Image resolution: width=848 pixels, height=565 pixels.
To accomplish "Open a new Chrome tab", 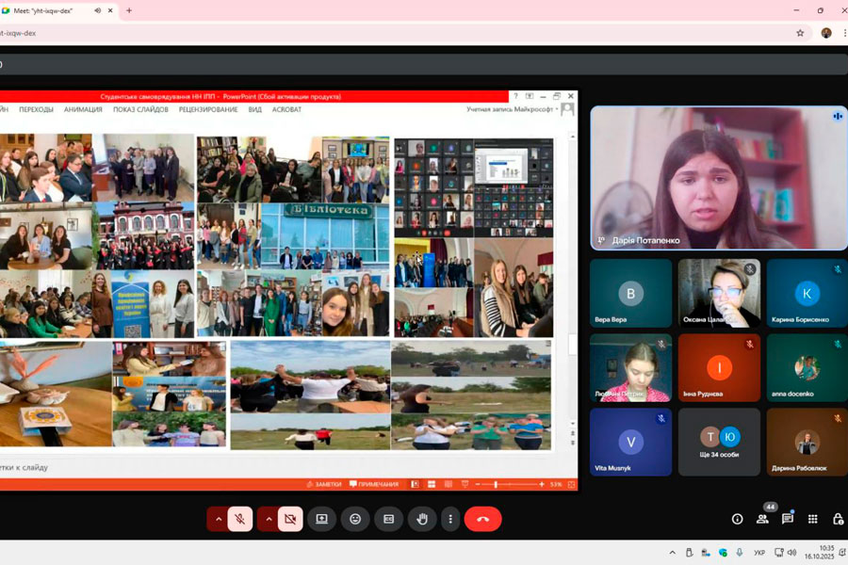I will pos(129,10).
